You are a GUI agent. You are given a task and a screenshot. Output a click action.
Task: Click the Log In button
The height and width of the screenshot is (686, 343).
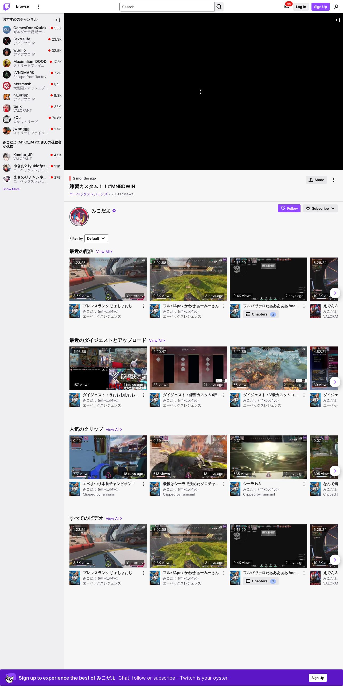click(x=301, y=7)
